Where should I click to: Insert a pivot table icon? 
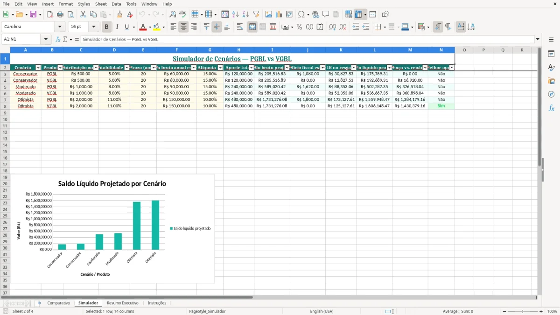(x=289, y=14)
